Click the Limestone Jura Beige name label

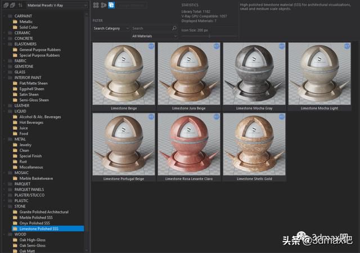189,108
